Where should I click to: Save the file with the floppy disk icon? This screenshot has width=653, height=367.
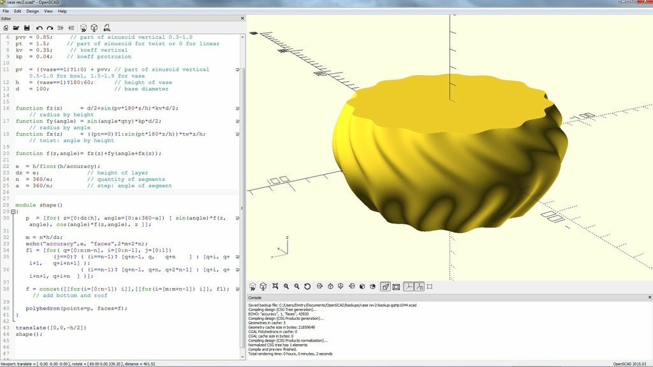coord(27,28)
